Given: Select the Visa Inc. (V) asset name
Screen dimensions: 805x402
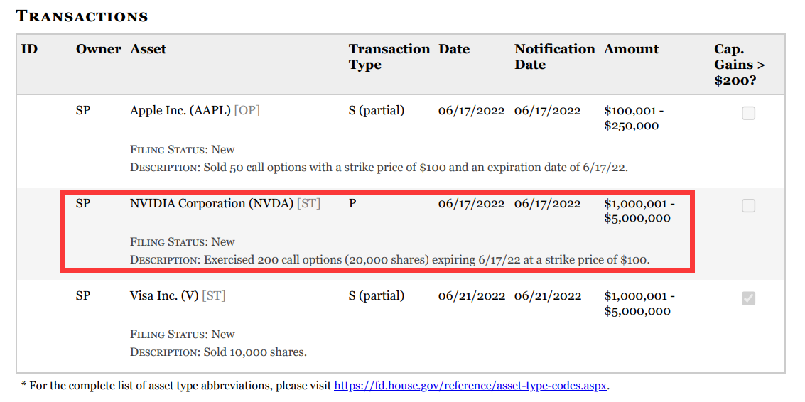Looking at the screenshot, I should (164, 295).
